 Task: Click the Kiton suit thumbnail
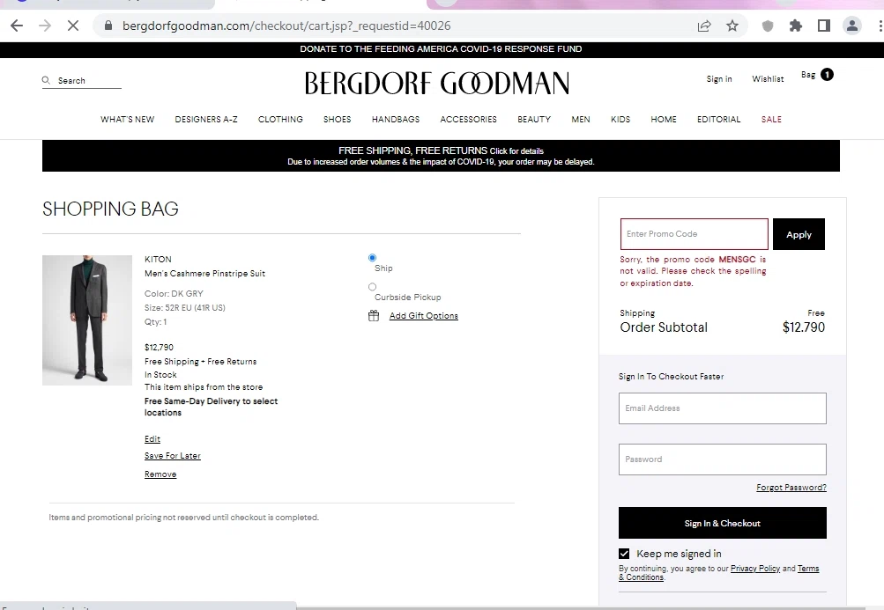point(87,320)
